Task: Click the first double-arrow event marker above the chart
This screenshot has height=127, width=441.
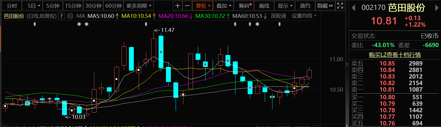Action: [35, 24]
